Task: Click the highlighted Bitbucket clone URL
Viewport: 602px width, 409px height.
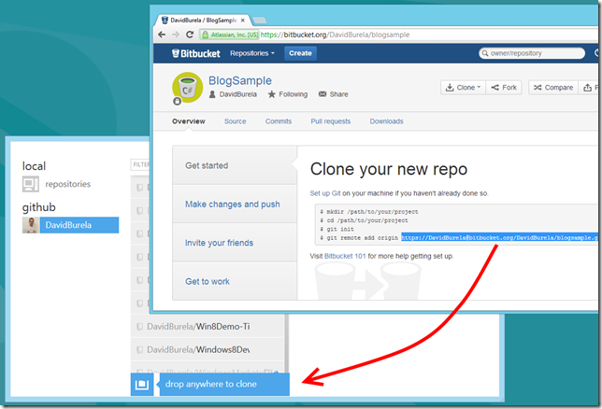Action: 500,238
